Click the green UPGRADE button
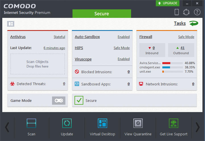 (x=167, y=3)
